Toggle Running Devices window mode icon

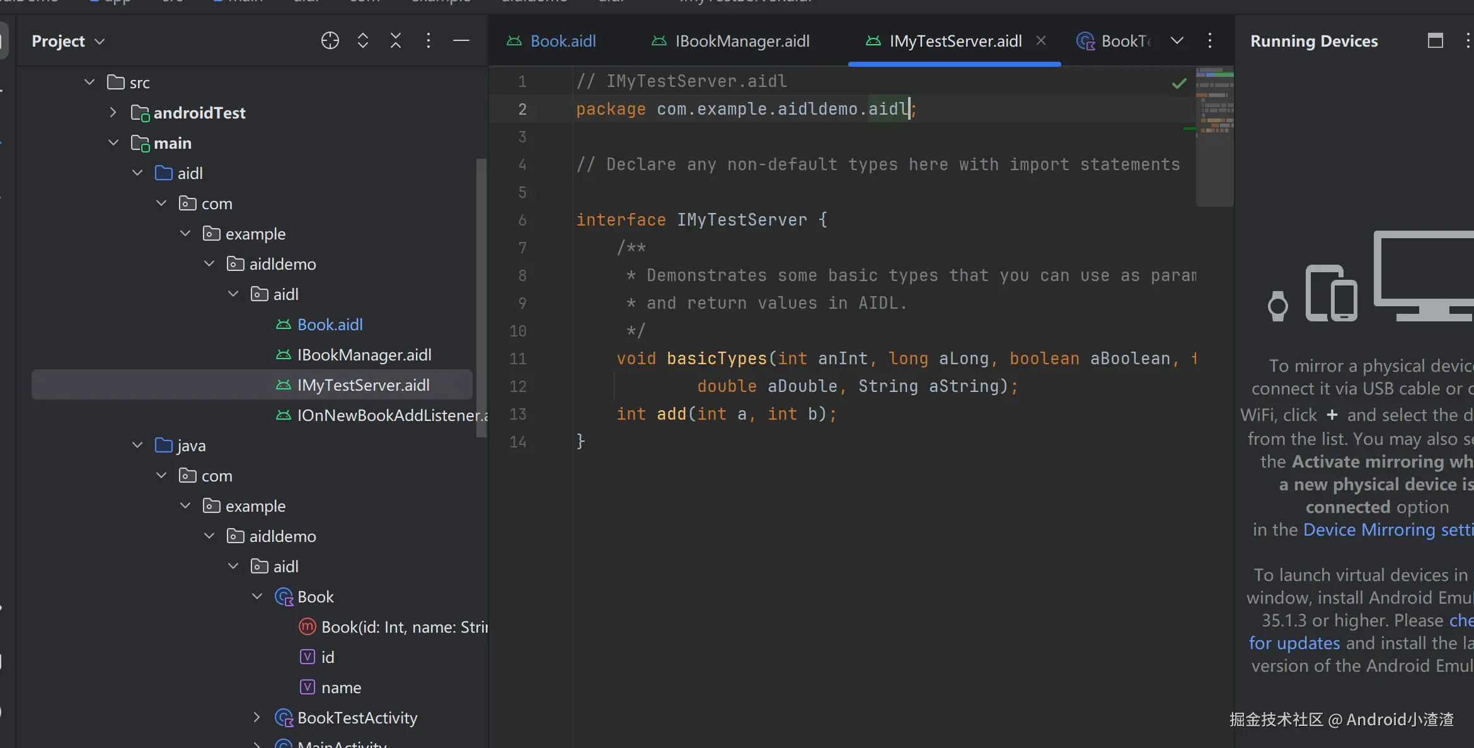1435,41
